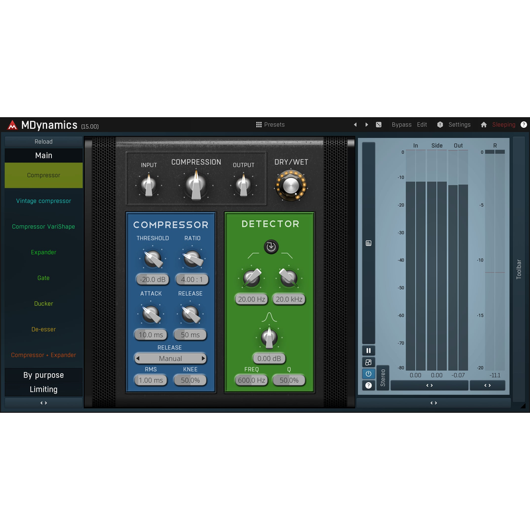
Task: Pause the meters
Action: 369,350
